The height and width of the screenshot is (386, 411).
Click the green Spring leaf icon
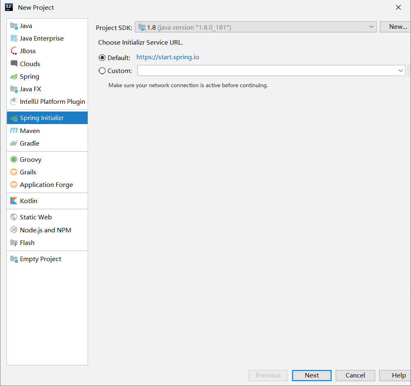click(14, 77)
